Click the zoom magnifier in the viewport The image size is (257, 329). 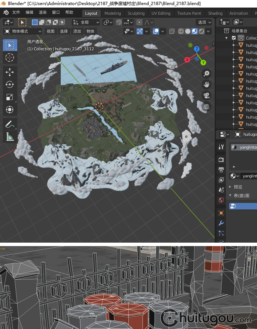(x=206, y=74)
